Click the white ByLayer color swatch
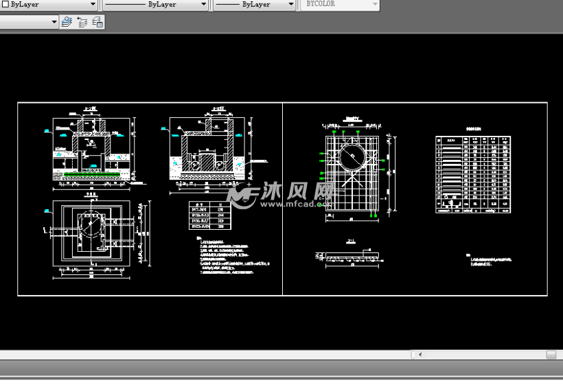The image size is (563, 391). click(x=5, y=4)
